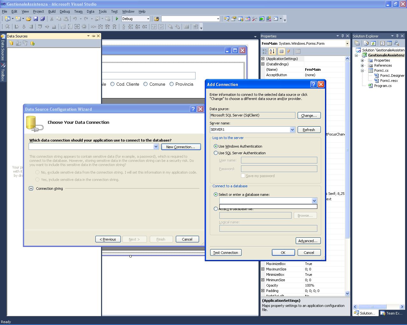Select the Attach a database file option

click(x=216, y=209)
